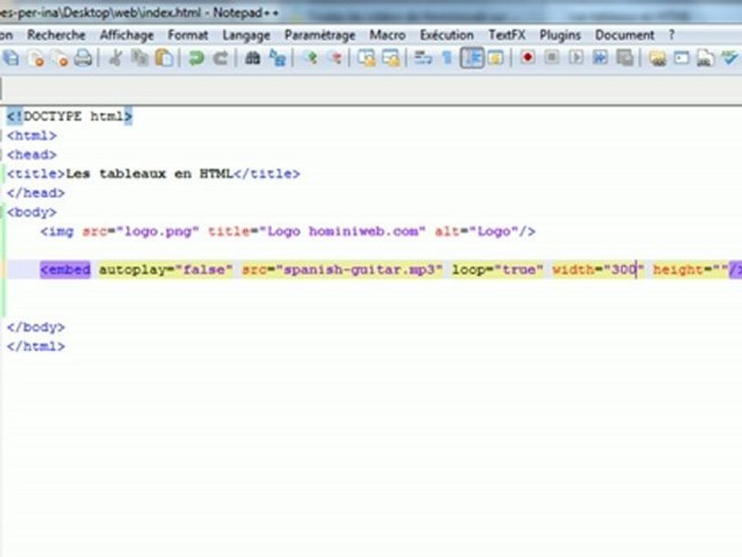Click the gray Redo arrow icon
Image resolution: width=742 pixels, height=557 pixels.
(x=220, y=58)
